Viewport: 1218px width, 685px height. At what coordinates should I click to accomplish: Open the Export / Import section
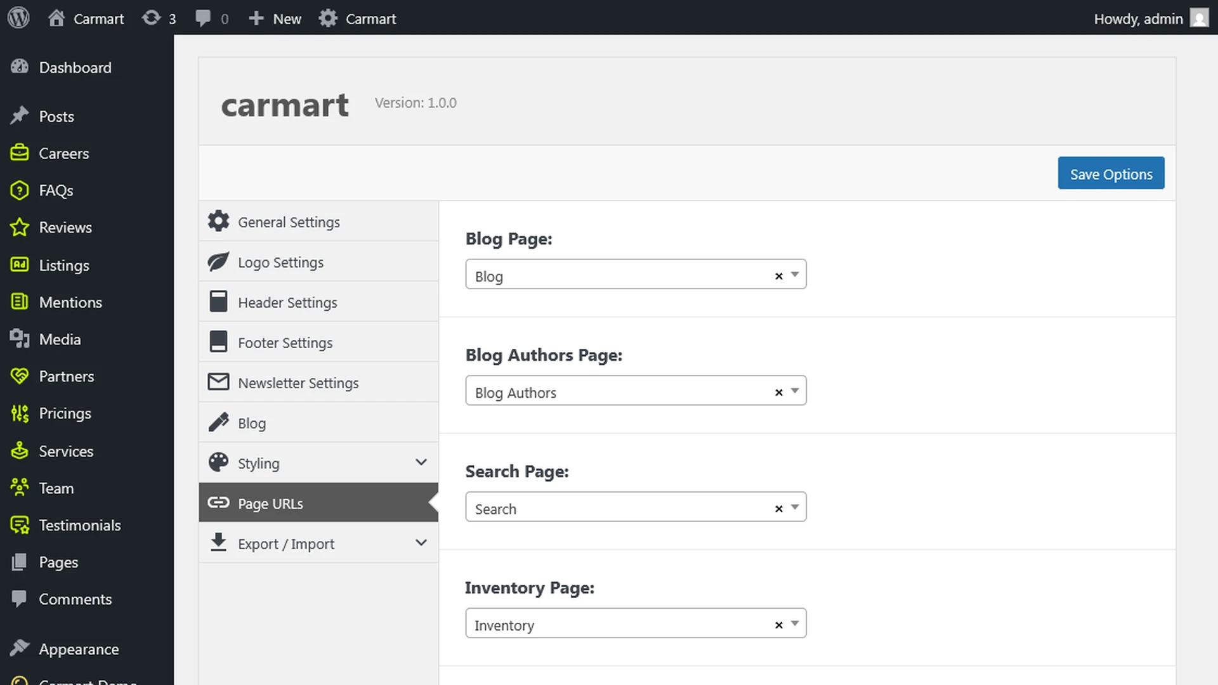[318, 543]
